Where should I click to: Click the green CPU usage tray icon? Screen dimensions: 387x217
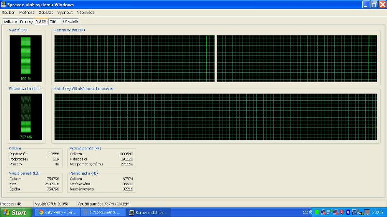tap(317, 212)
